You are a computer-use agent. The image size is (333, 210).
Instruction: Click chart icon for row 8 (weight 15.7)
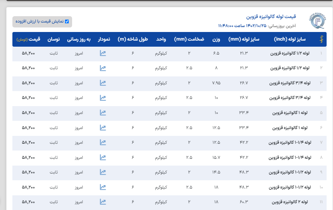(x=103, y=157)
